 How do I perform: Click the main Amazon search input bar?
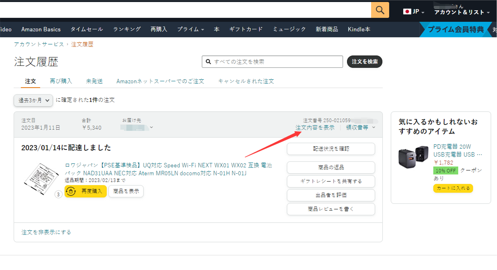[x=185, y=10]
